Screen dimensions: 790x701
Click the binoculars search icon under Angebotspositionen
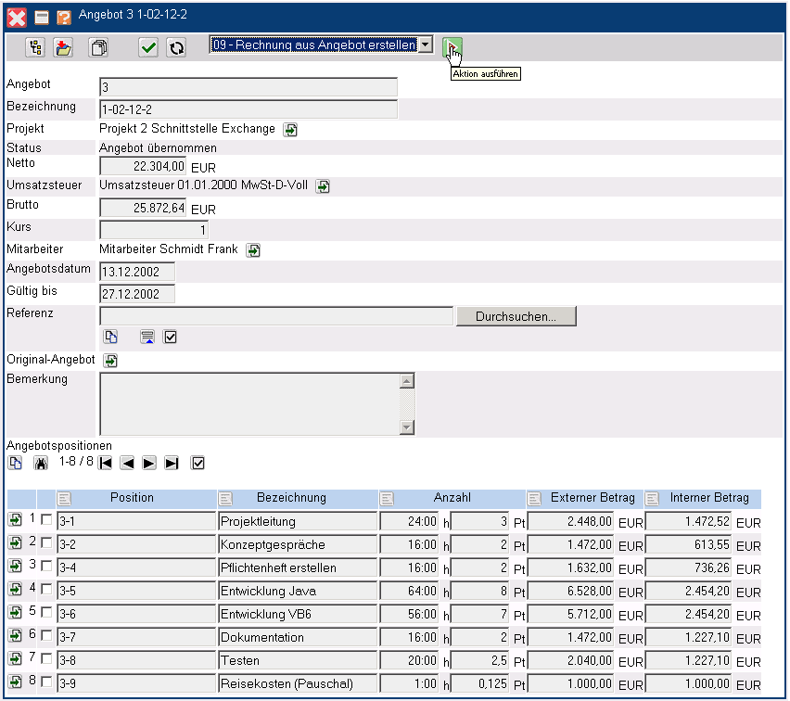click(40, 463)
